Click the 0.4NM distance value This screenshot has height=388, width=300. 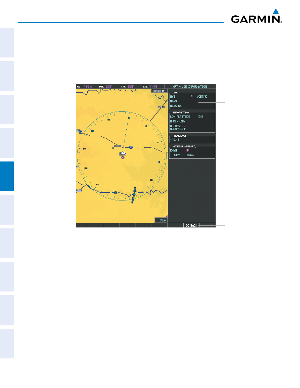tap(191, 155)
